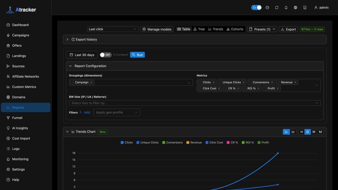Collapse Report Configuration section
The width and height of the screenshot is (338, 190).
click(195, 66)
